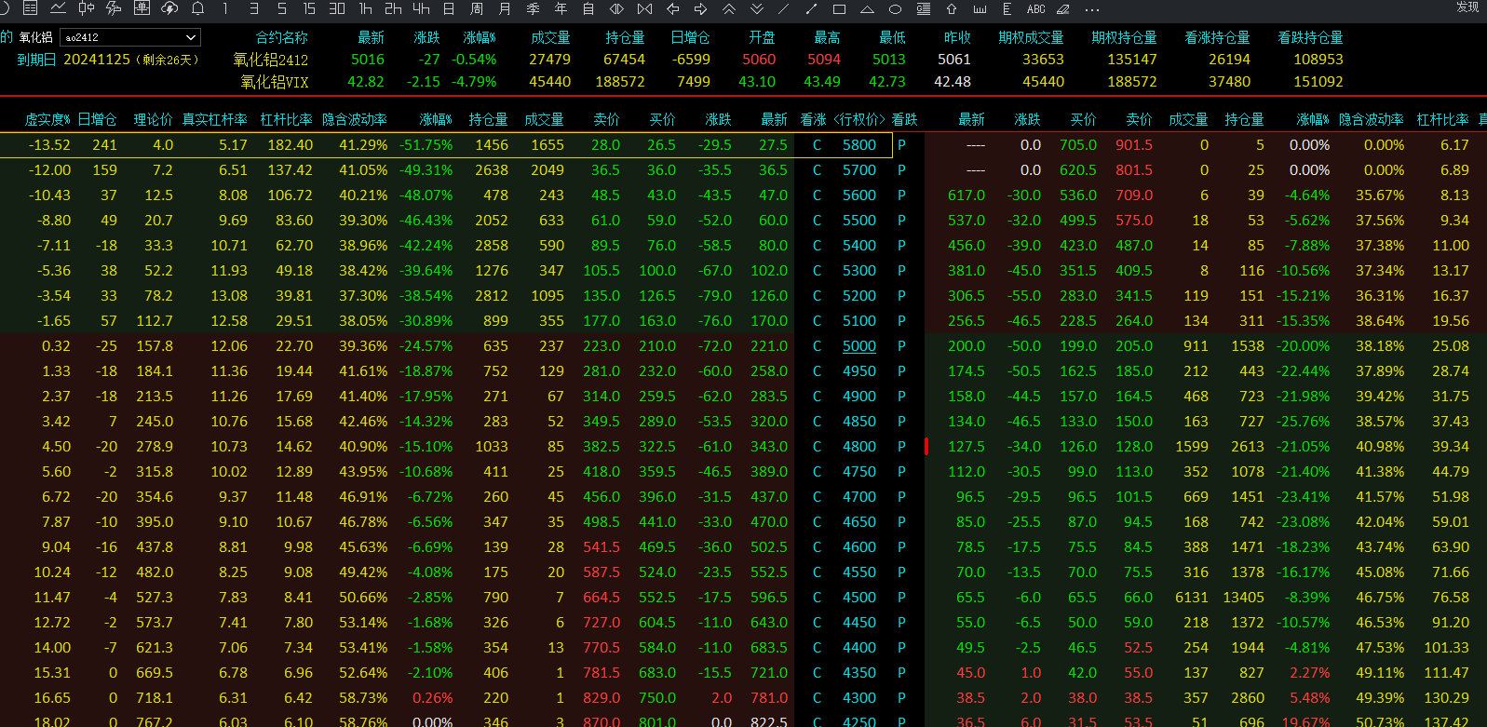Select the 30-minute period button

coord(337,8)
